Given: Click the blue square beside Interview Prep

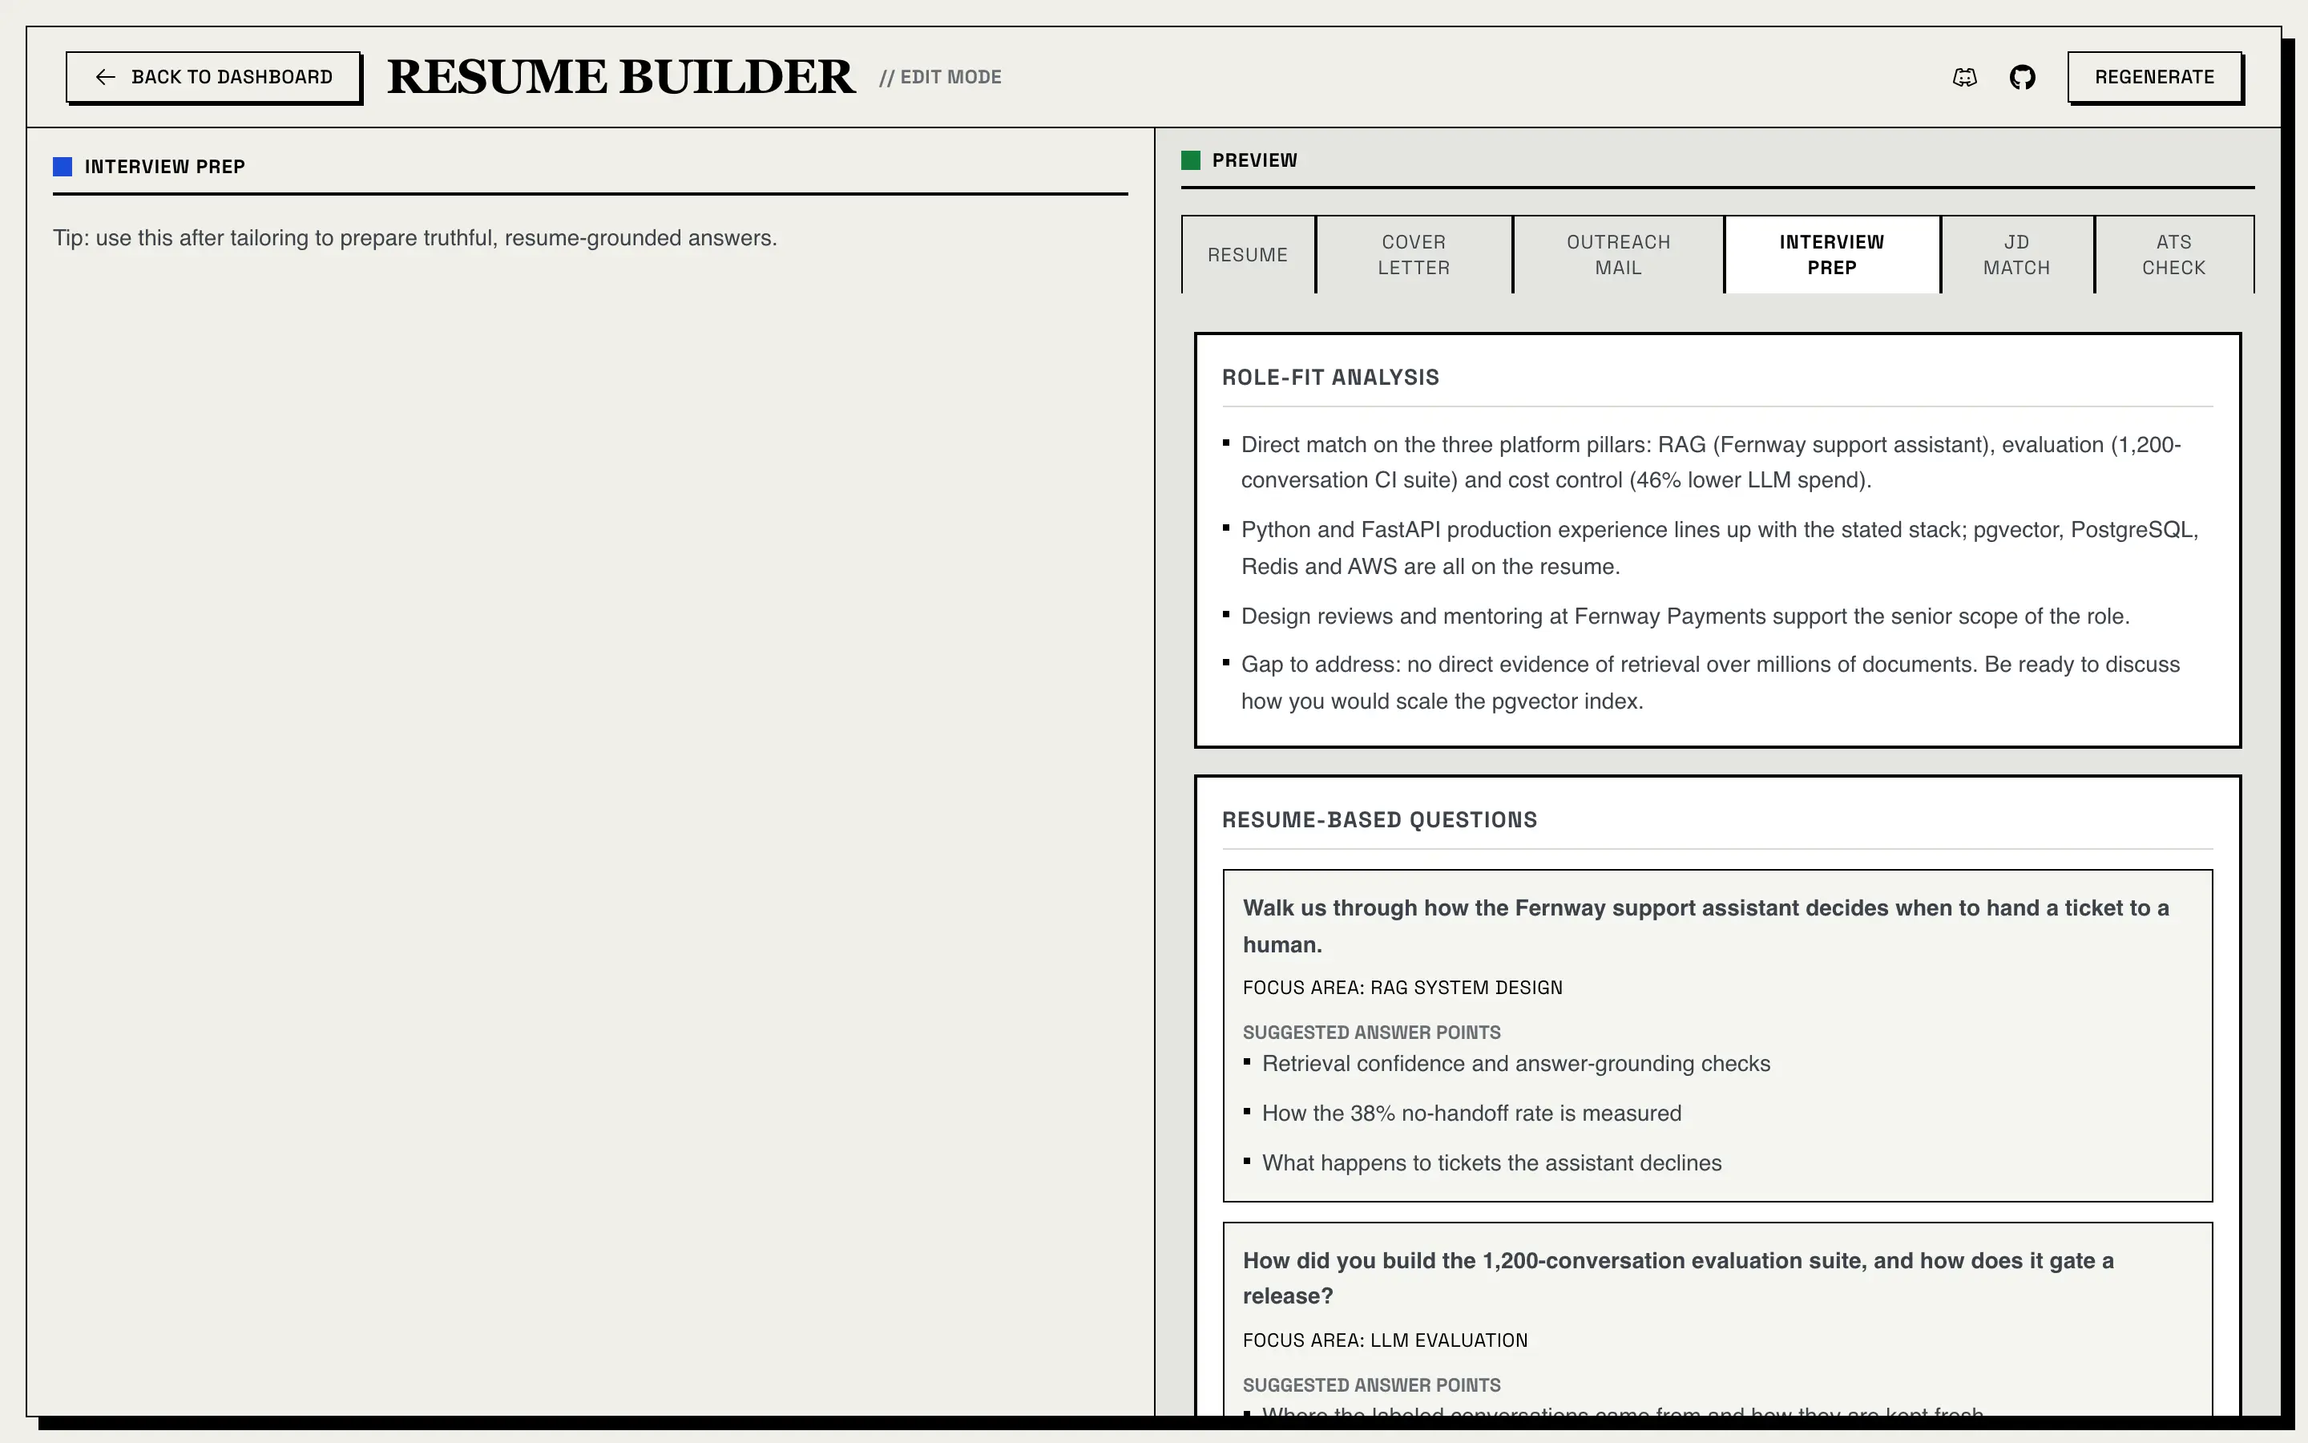Looking at the screenshot, I should [x=62, y=167].
